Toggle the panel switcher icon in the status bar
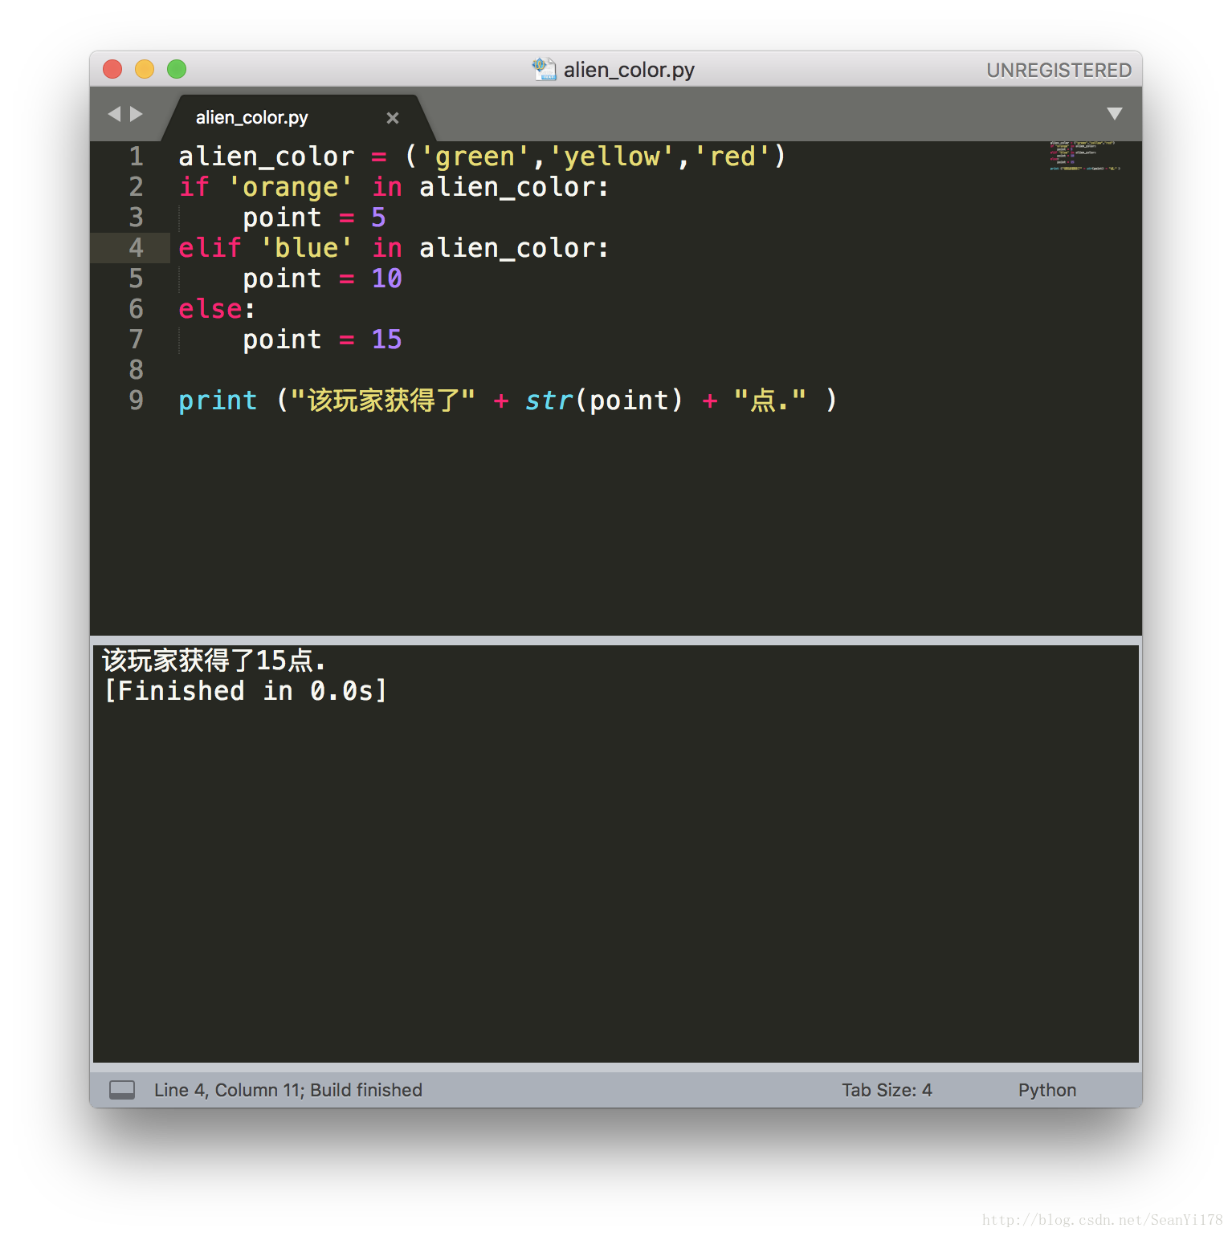Viewport: 1232px width, 1236px height. click(122, 1090)
